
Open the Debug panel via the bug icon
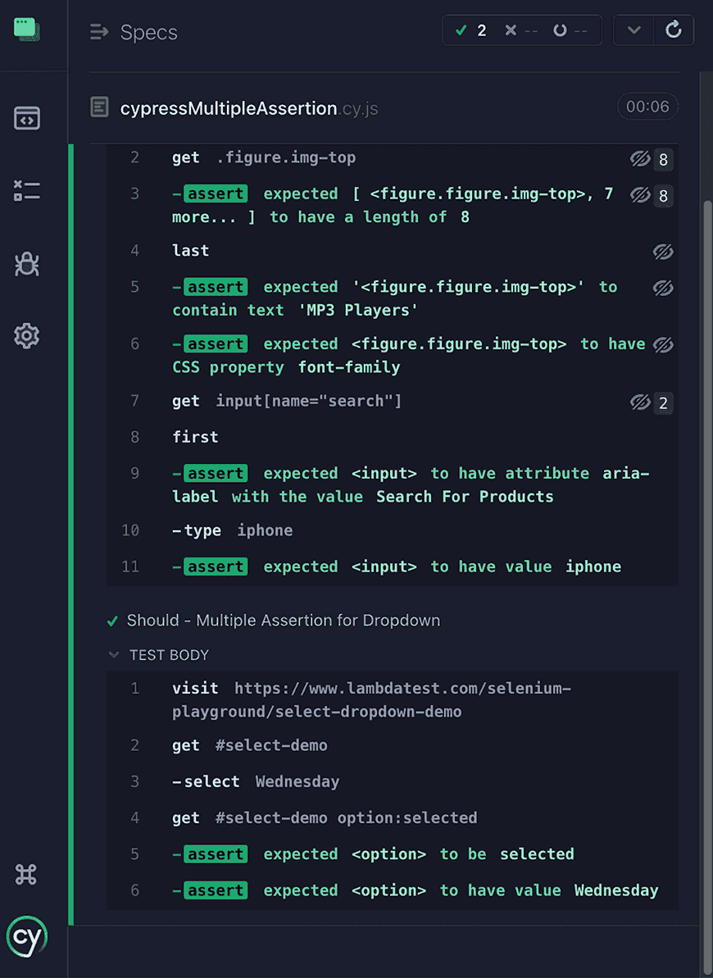click(x=27, y=264)
